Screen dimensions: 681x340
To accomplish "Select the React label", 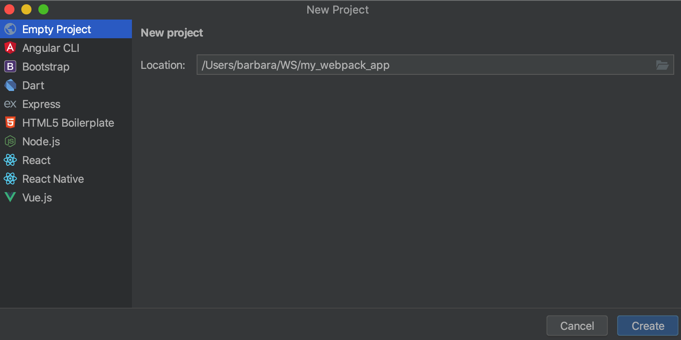I will coord(36,160).
